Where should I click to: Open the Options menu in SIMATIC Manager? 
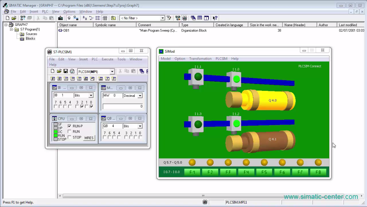tap(69, 11)
